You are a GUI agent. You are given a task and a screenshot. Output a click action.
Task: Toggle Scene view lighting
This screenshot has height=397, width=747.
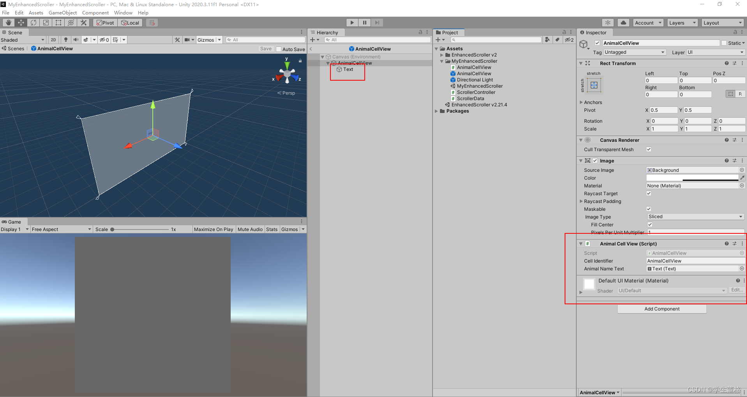[65, 39]
